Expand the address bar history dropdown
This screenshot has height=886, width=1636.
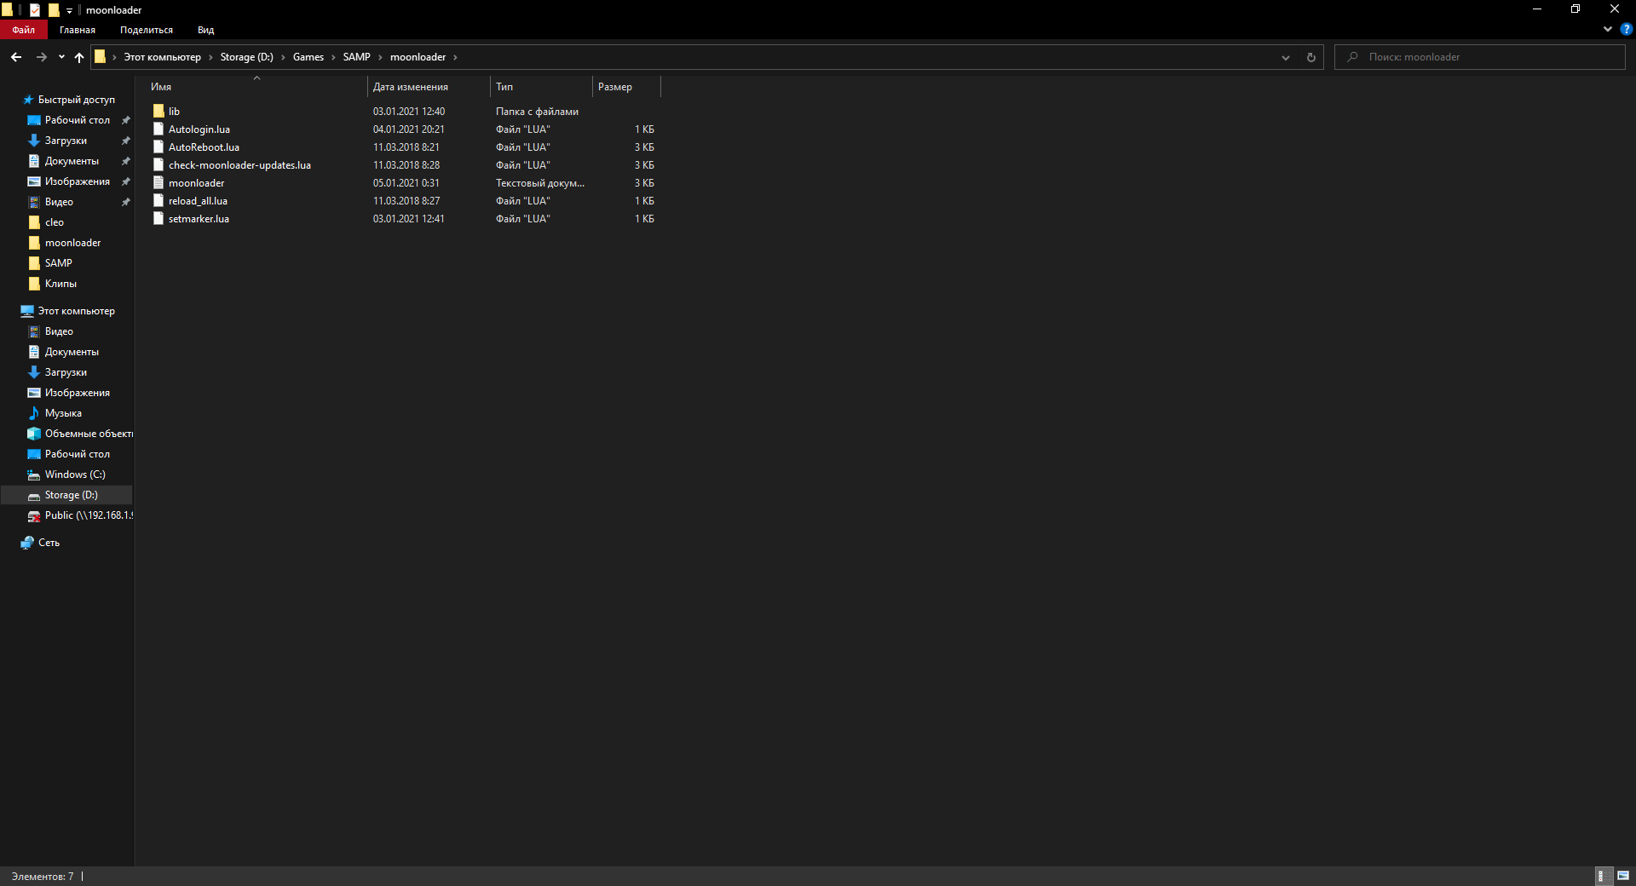(x=1285, y=57)
